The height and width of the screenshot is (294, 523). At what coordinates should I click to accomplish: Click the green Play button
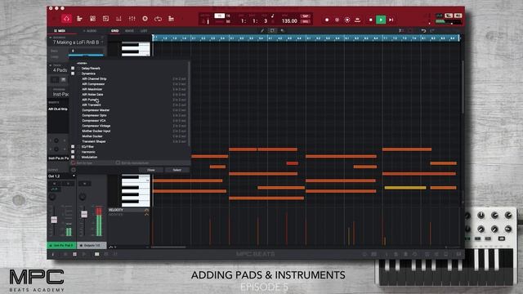(x=381, y=20)
